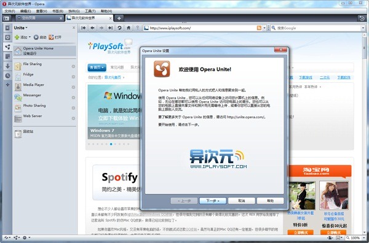Open the Bookmarks menu
The image size is (369, 243).
click(58, 11)
